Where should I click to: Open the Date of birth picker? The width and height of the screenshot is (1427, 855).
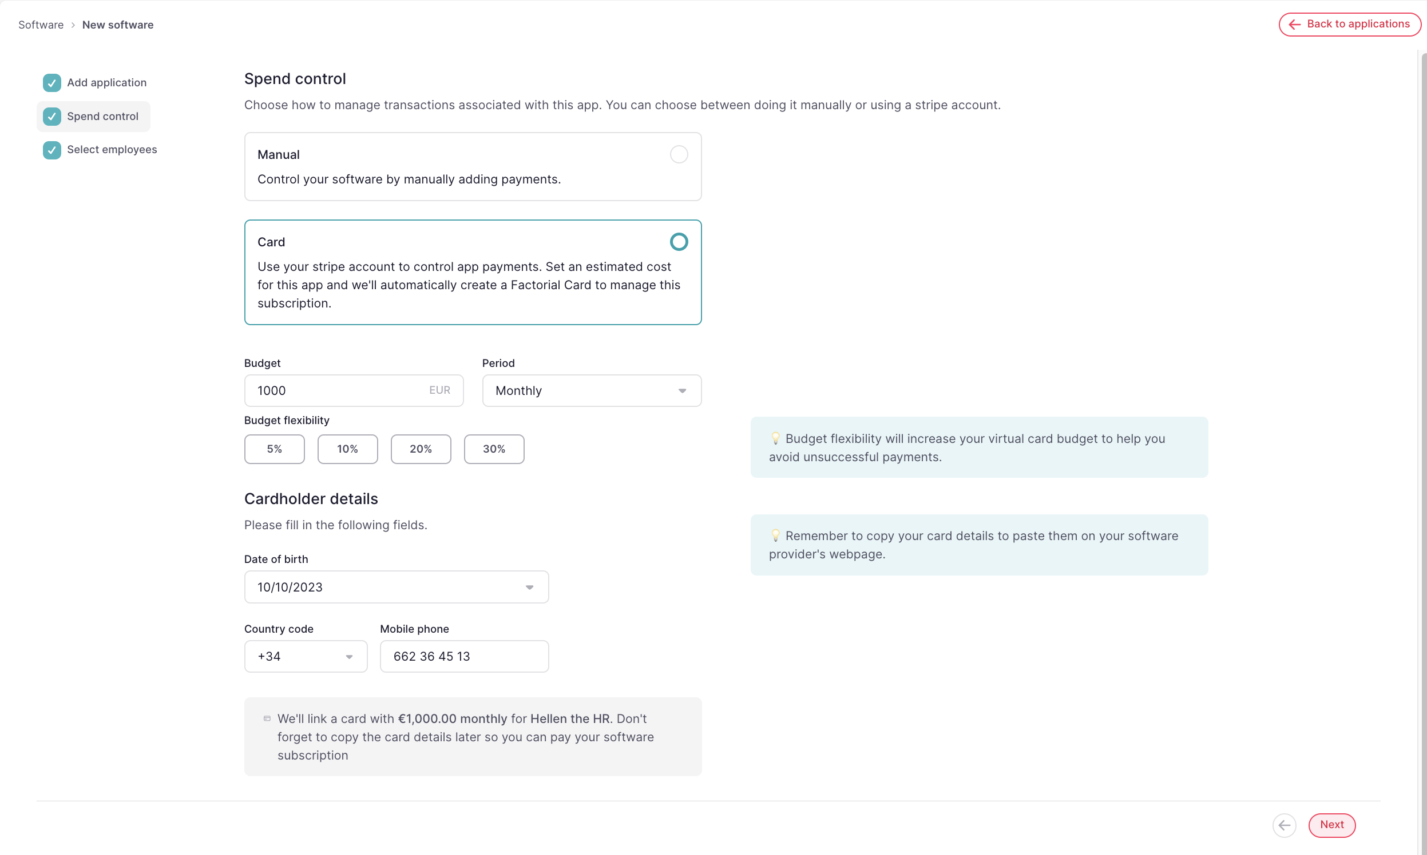coord(397,587)
